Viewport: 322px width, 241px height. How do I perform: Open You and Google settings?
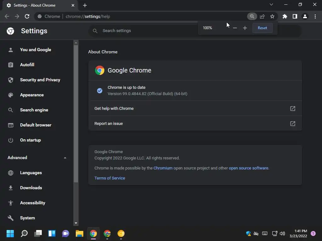tap(36, 50)
